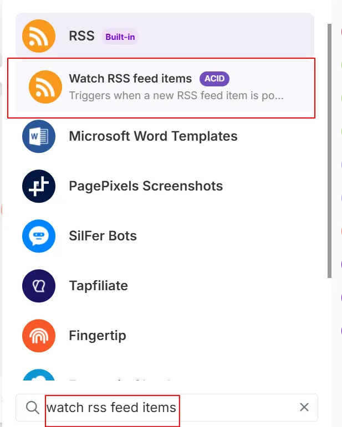Select Watch RSS feed items module
The width and height of the screenshot is (342, 427).
(x=165, y=87)
